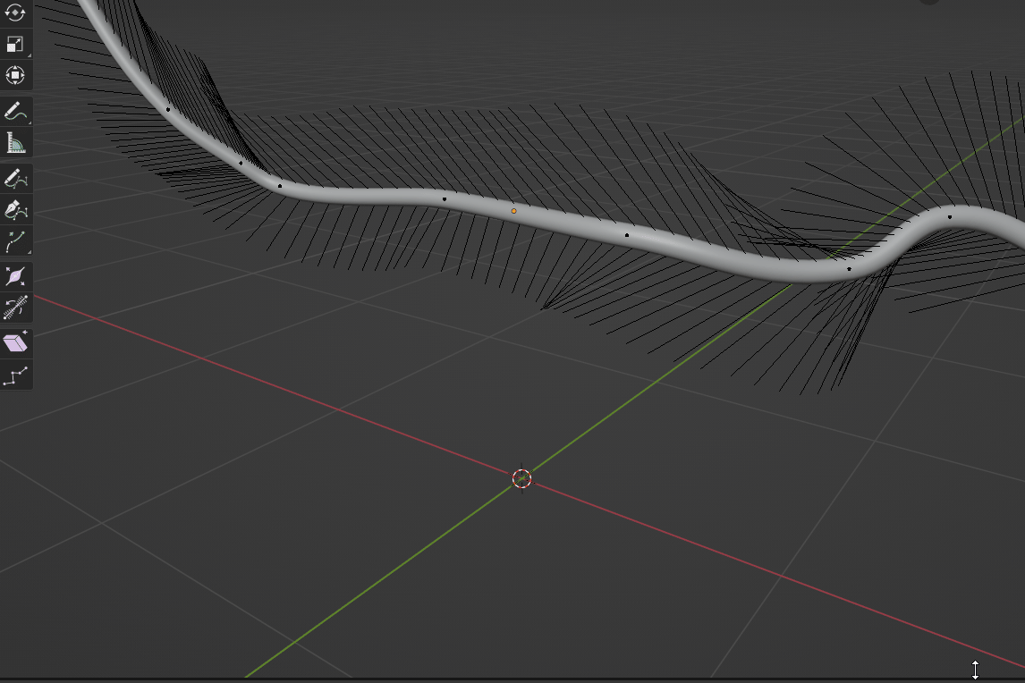The height and width of the screenshot is (683, 1025).
Task: Select the Tilt tool
Action: tap(15, 308)
